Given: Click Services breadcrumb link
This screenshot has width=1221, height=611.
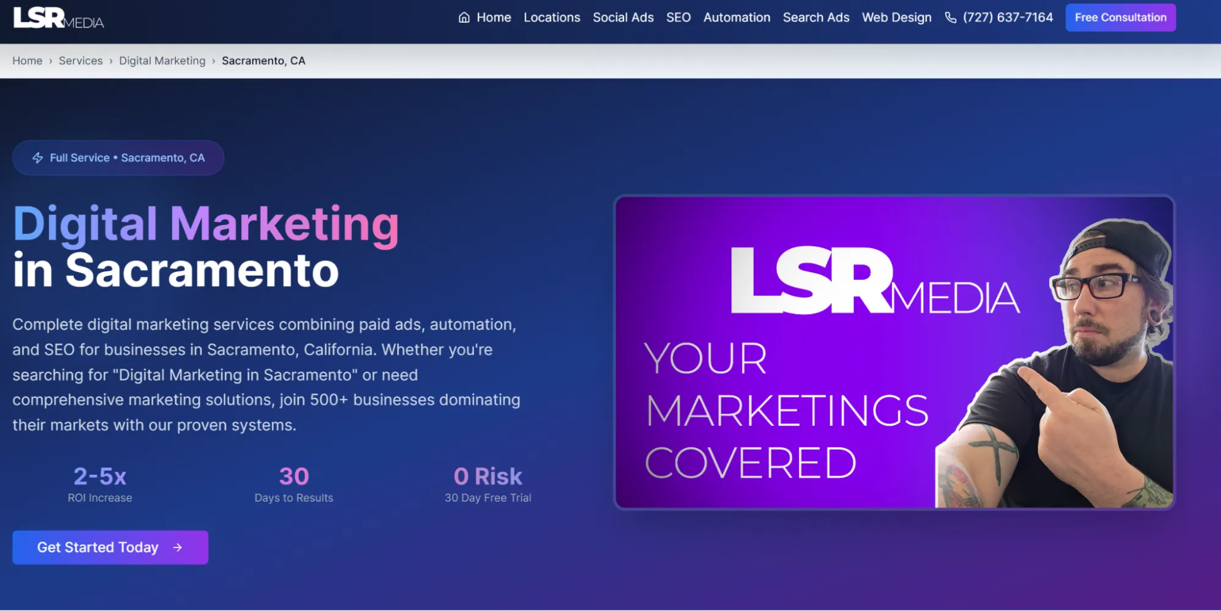Looking at the screenshot, I should pos(81,60).
